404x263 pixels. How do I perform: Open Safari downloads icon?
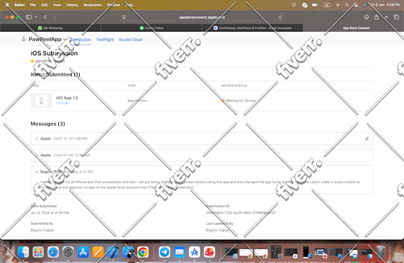tap(367, 17)
